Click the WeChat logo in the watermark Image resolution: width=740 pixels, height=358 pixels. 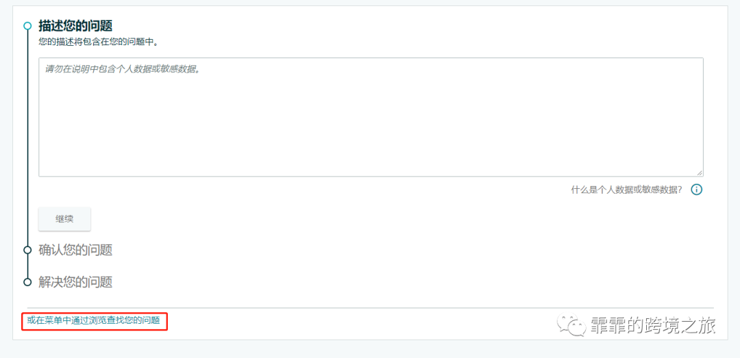coord(570,325)
